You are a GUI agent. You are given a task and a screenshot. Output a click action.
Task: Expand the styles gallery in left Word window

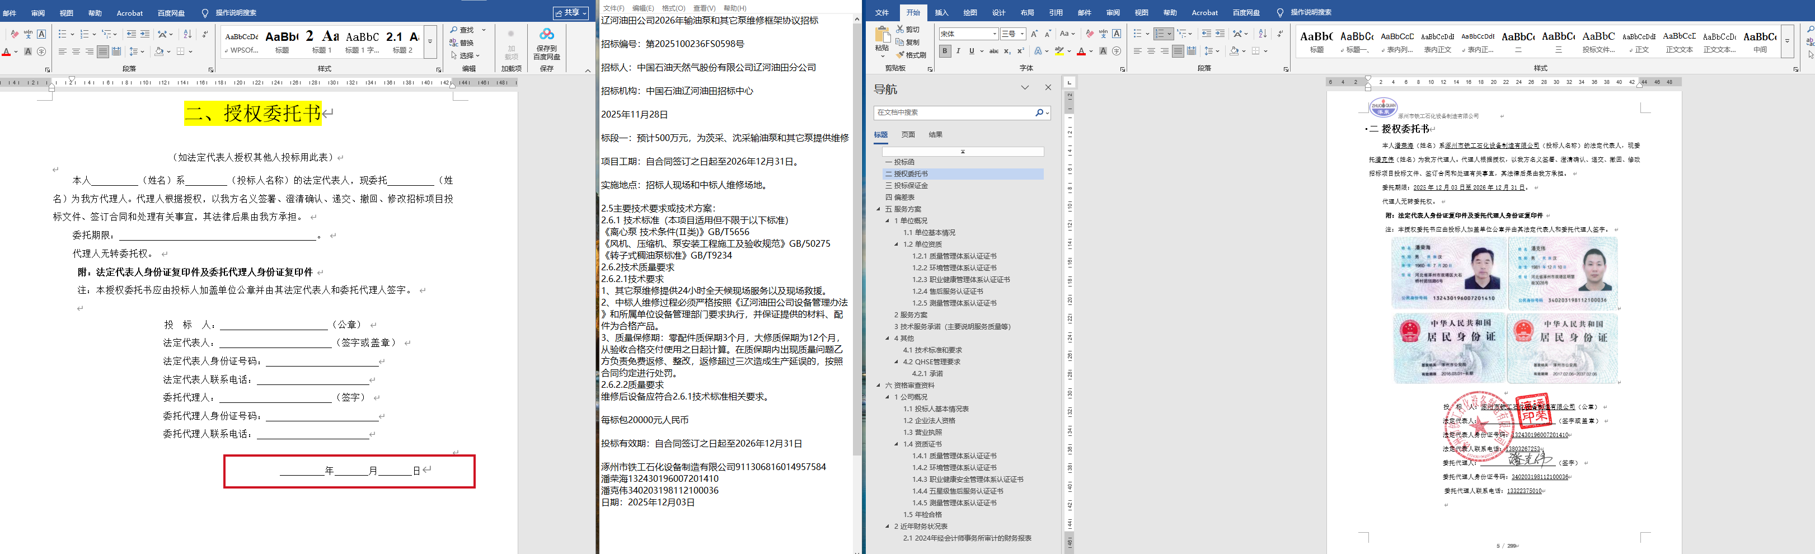(430, 41)
